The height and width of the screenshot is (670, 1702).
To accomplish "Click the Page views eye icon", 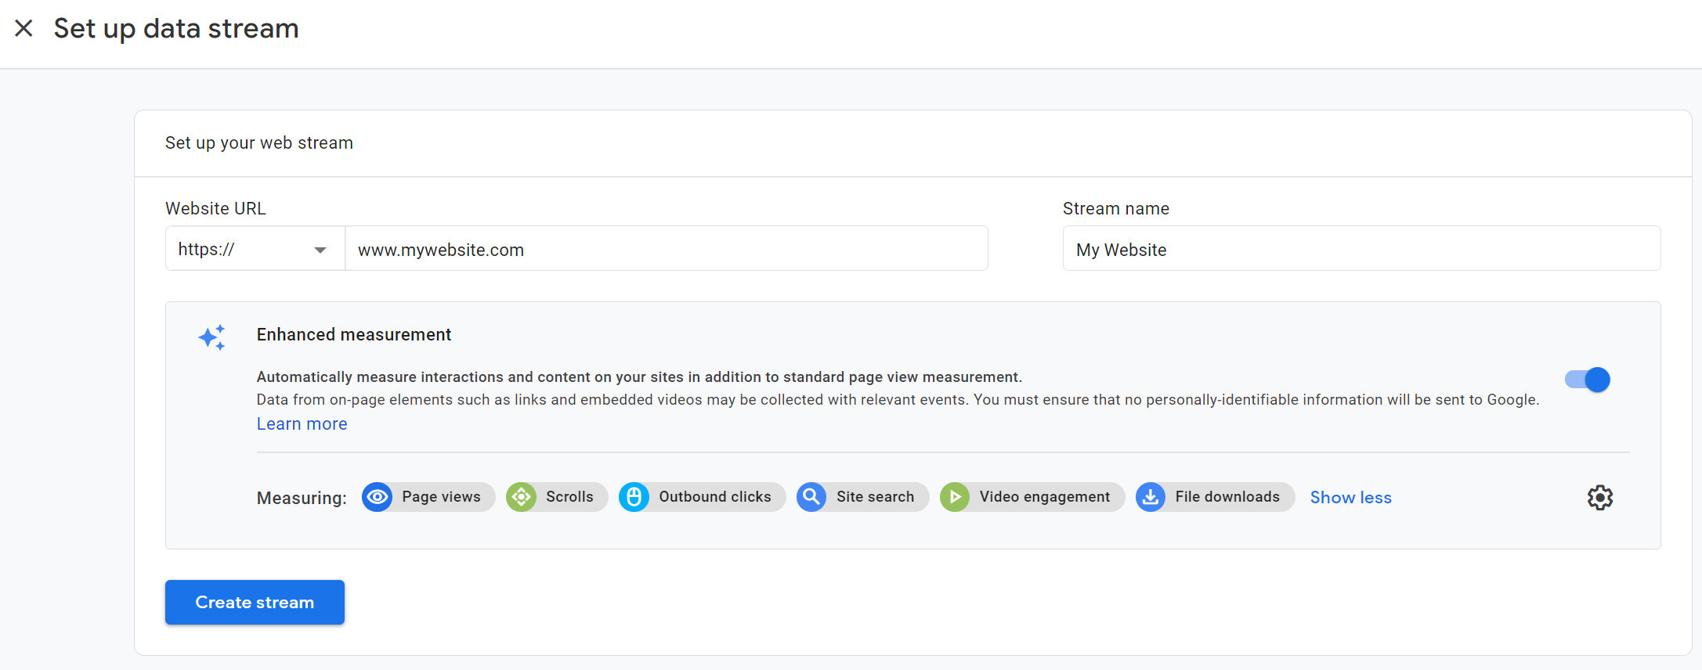I will 378,497.
